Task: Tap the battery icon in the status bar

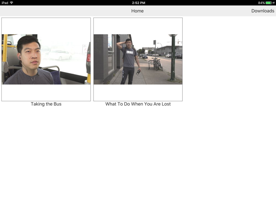Action: pyautogui.click(x=269, y=3)
